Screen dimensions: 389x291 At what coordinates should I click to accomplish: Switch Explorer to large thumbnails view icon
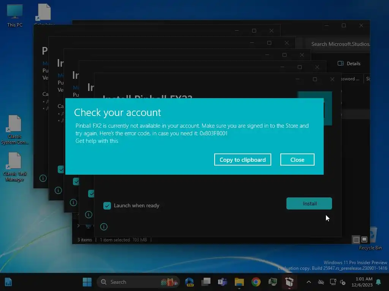pos(364,239)
